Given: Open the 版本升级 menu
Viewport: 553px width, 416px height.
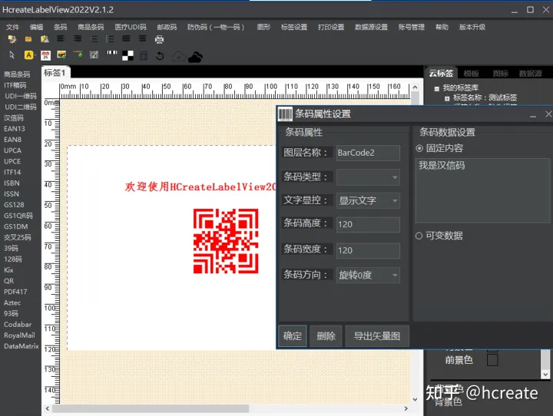Looking at the screenshot, I should [472, 27].
